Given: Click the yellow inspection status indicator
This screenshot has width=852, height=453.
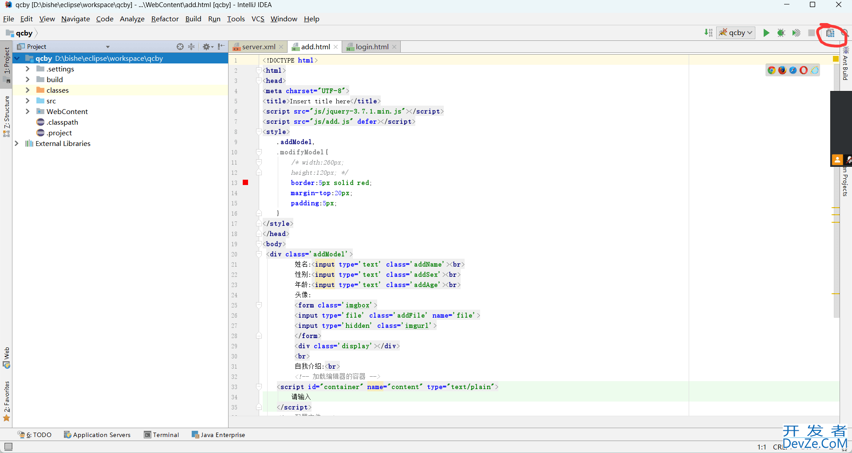Looking at the screenshot, I should (836, 59).
